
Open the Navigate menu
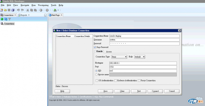[25, 5]
